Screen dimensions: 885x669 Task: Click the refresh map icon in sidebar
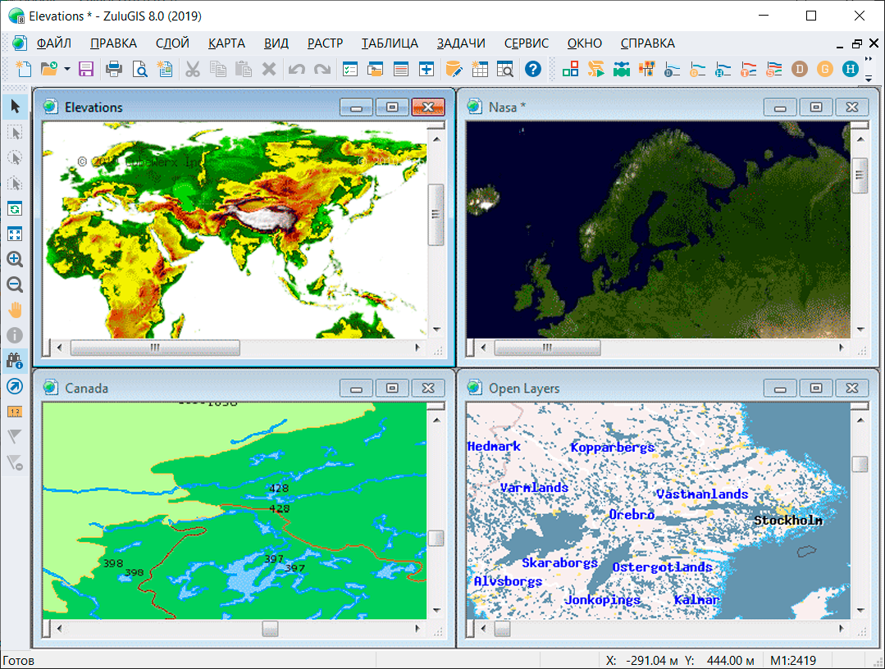coord(14,208)
